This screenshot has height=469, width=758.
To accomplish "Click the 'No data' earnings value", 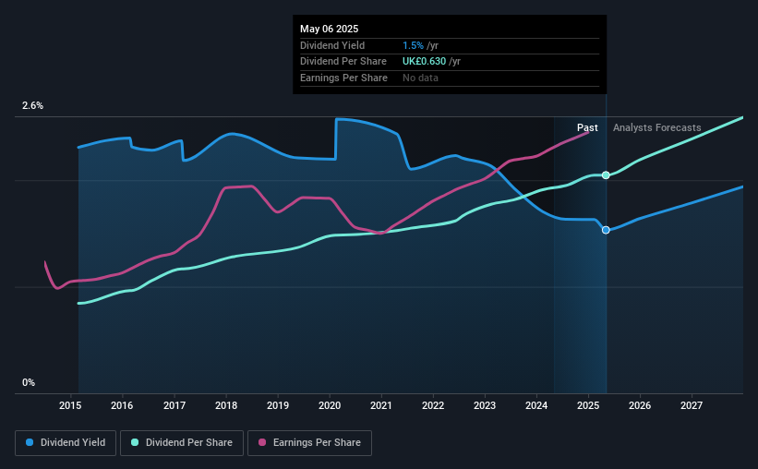I will pos(420,78).
